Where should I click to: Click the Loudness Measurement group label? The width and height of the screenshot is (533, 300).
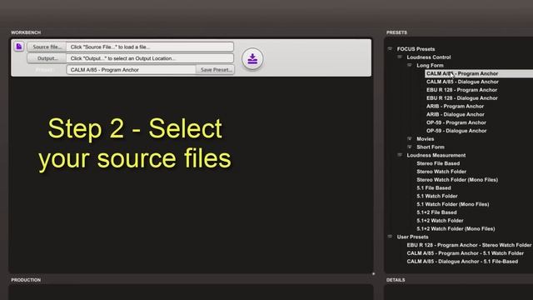[x=436, y=155]
